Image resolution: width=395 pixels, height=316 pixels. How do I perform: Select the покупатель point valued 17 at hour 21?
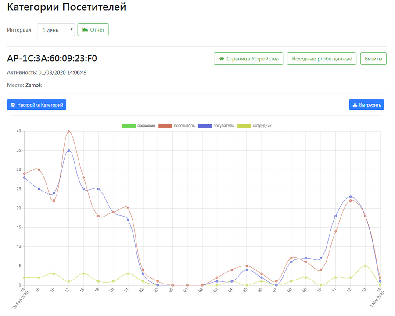(128, 220)
